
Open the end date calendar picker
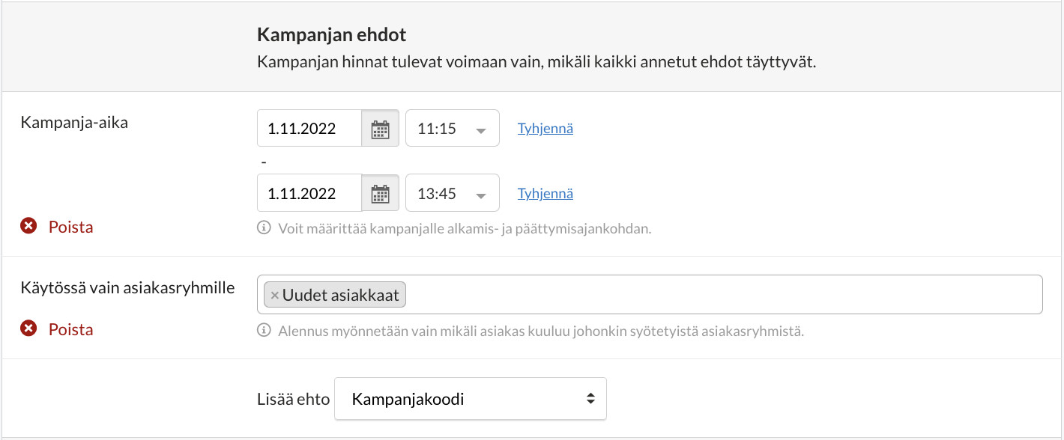[x=381, y=194]
